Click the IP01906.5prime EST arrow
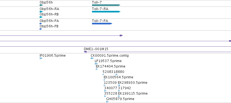 tap(41, 58)
